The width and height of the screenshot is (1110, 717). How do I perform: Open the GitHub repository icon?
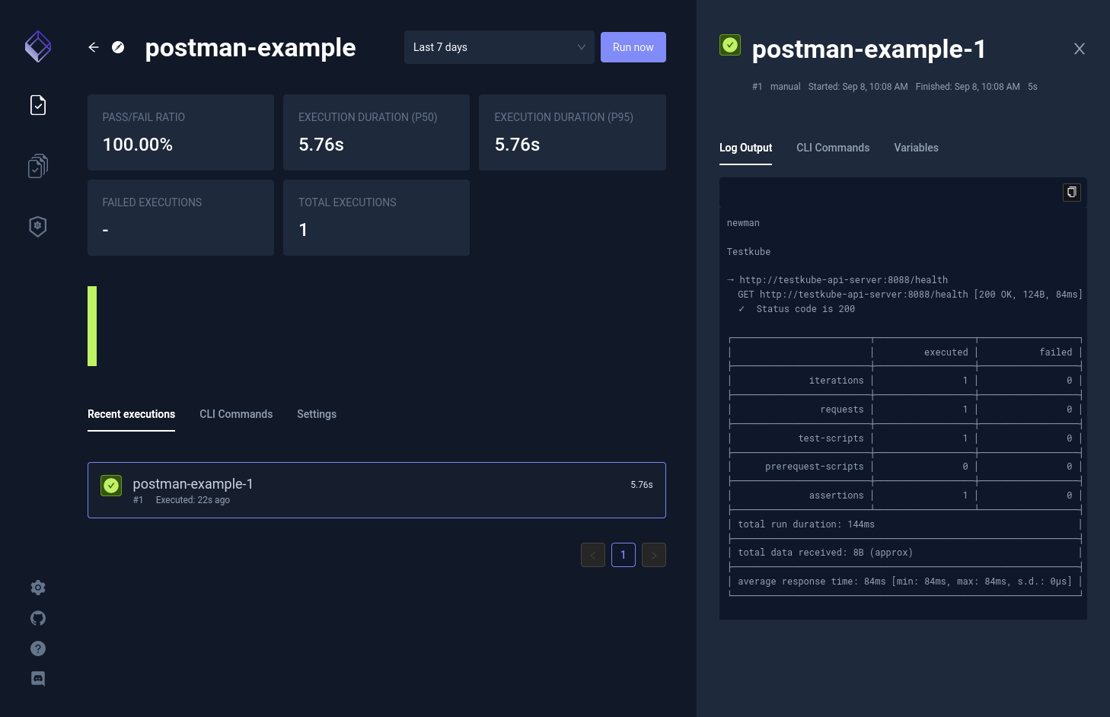[38, 618]
